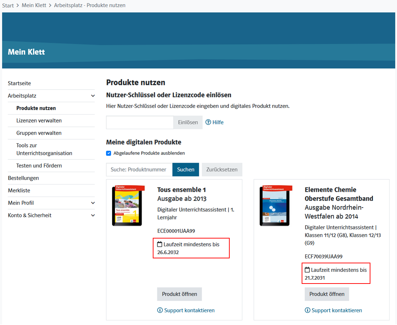397x325 pixels.
Task: Contact support for Elemente Chemie
Action: click(x=337, y=310)
